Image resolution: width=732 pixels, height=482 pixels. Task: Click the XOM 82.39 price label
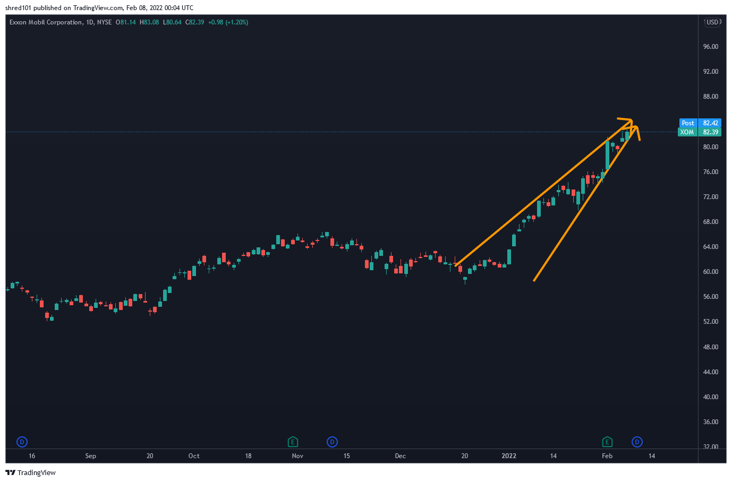coord(700,132)
